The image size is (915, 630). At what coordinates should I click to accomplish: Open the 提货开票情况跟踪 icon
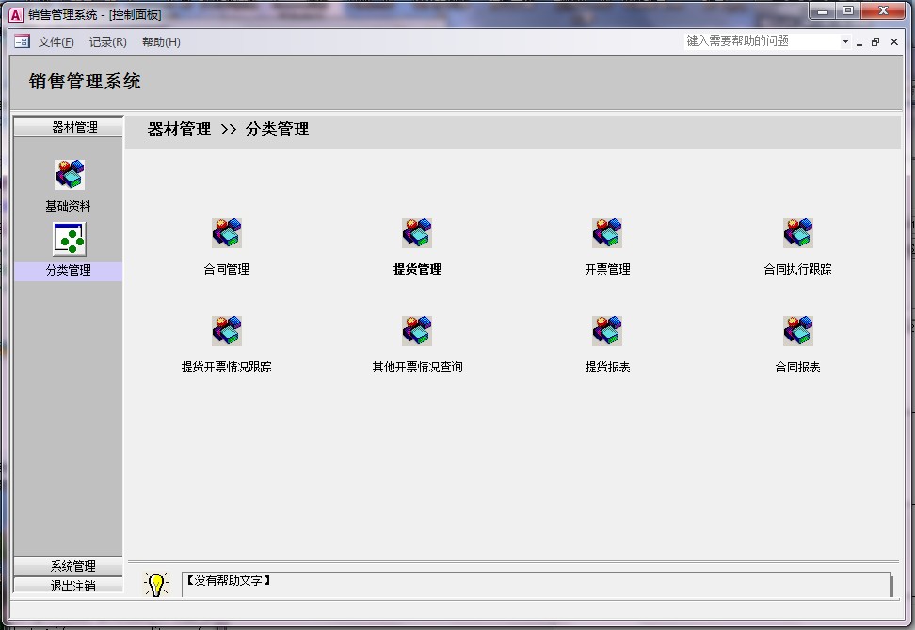(227, 331)
